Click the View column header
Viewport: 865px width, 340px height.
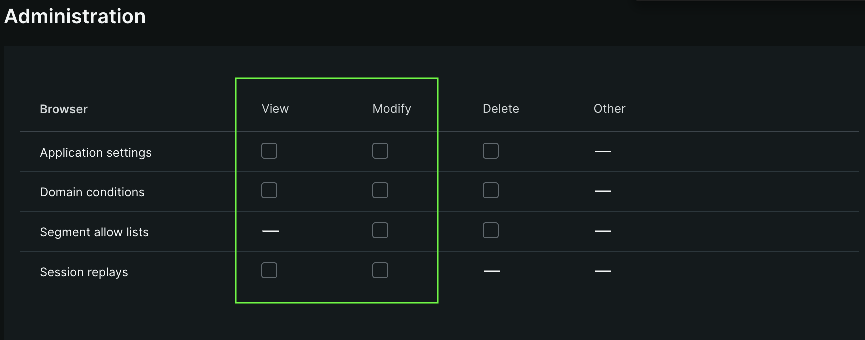[x=275, y=109]
